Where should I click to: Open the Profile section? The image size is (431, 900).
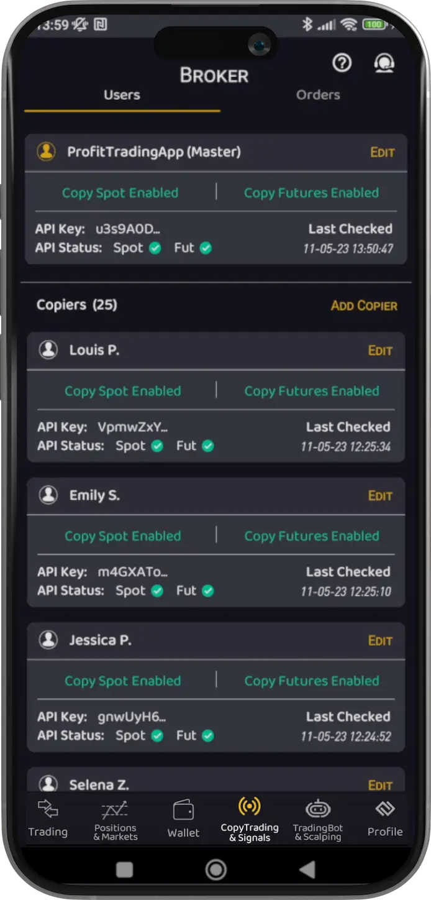point(385,819)
